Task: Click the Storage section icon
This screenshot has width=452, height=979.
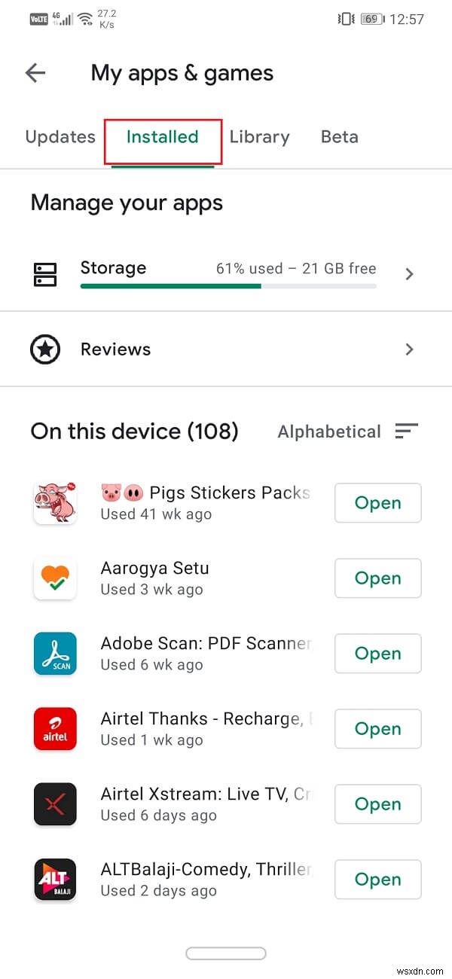Action: point(45,274)
